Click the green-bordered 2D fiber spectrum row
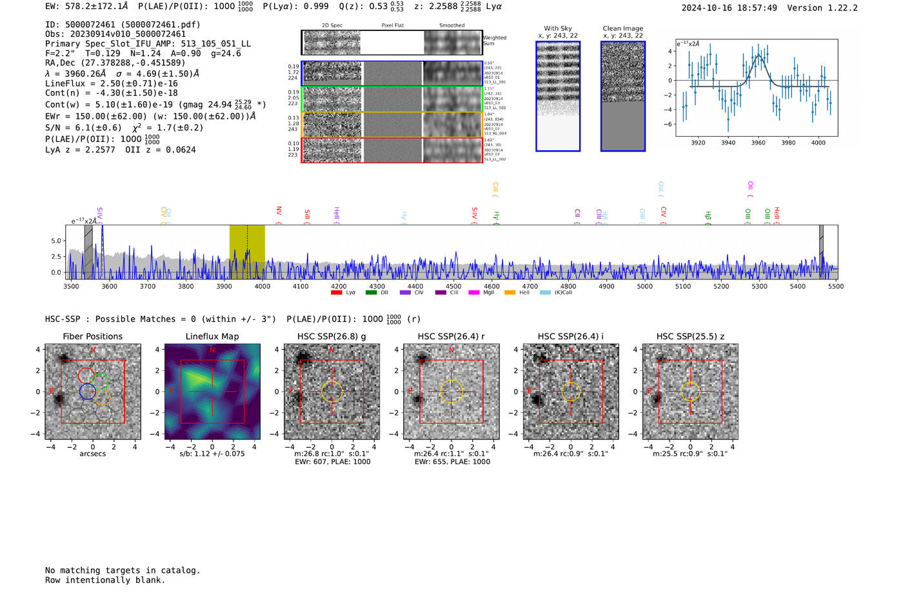Image resolution: width=903 pixels, height=615 pixels. [x=392, y=99]
